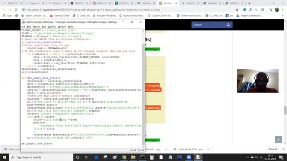Viewport: 287px width, 161px height.
Task: Click the scroll-to-top arrow button on page
Action: coord(278,140)
